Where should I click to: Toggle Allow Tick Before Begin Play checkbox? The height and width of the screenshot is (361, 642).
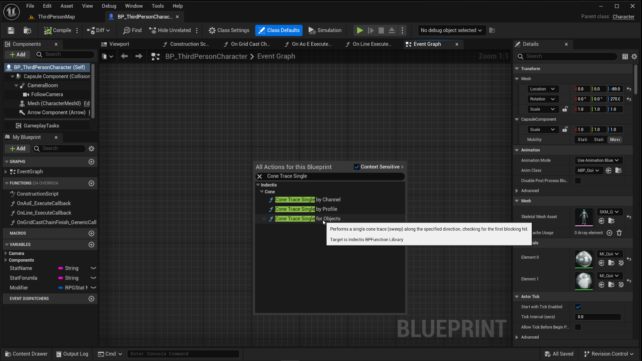578,327
